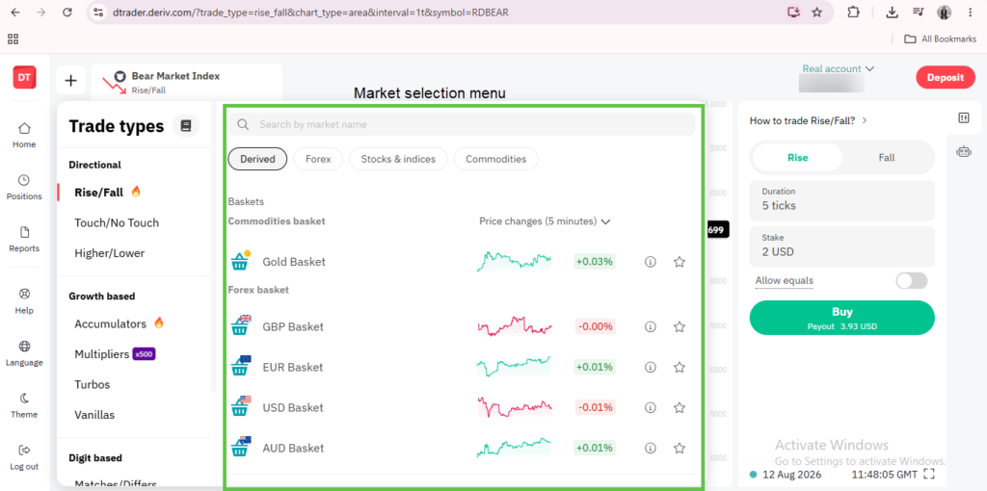The width and height of the screenshot is (987, 491).
Task: Open browser downloads icon
Action: click(x=892, y=12)
